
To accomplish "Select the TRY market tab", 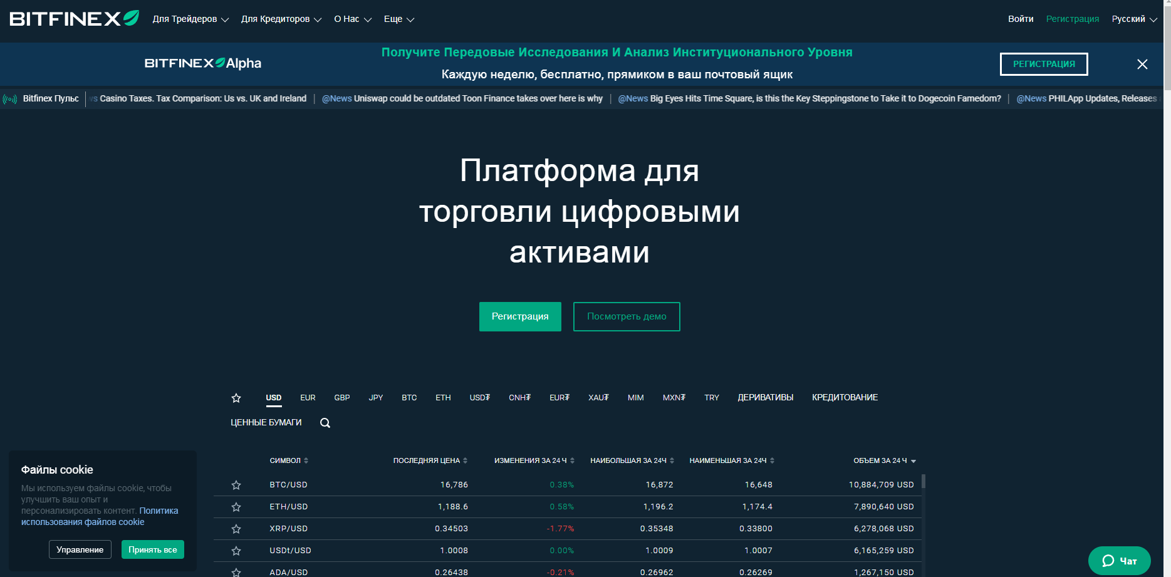I will pos(712,398).
